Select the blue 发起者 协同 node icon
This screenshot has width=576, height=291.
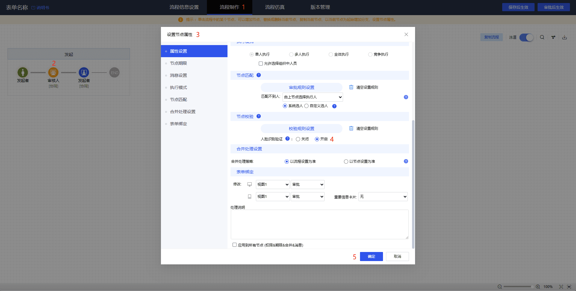(x=84, y=73)
